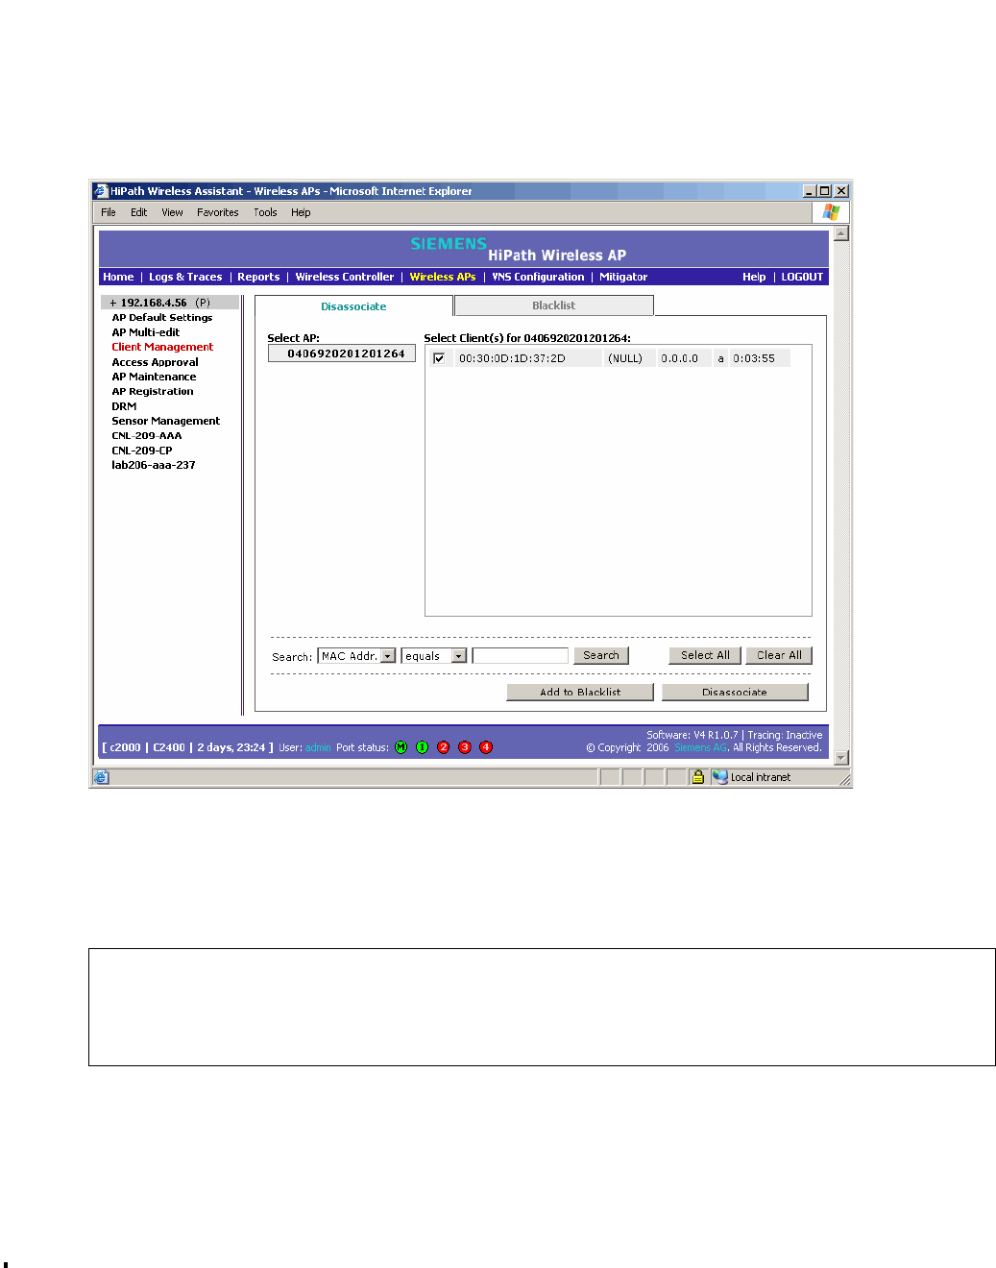
Task: Switch to the Blacklist tab
Action: (554, 305)
